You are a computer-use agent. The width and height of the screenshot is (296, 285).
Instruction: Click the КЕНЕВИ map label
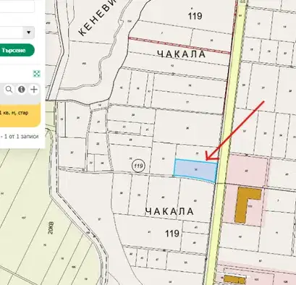pos(97,18)
